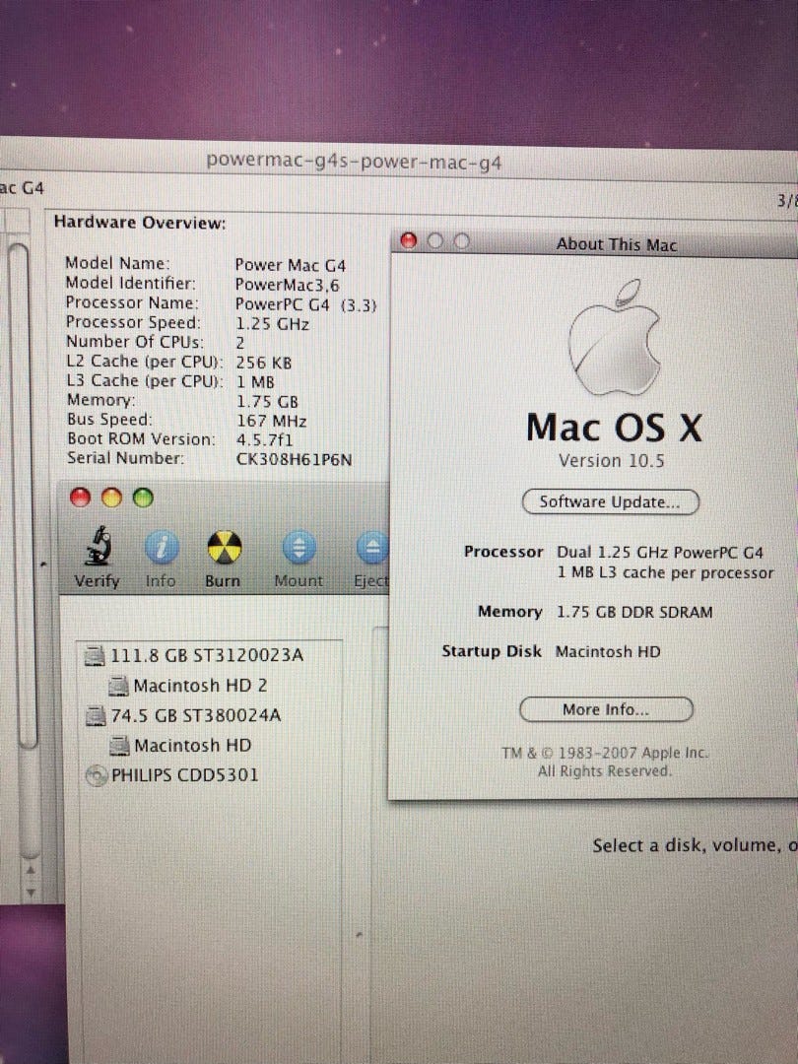Screen dimensions: 798x1064
Task: Click the drive icon beside 74.5 GB ST380024A
Action: 96,716
